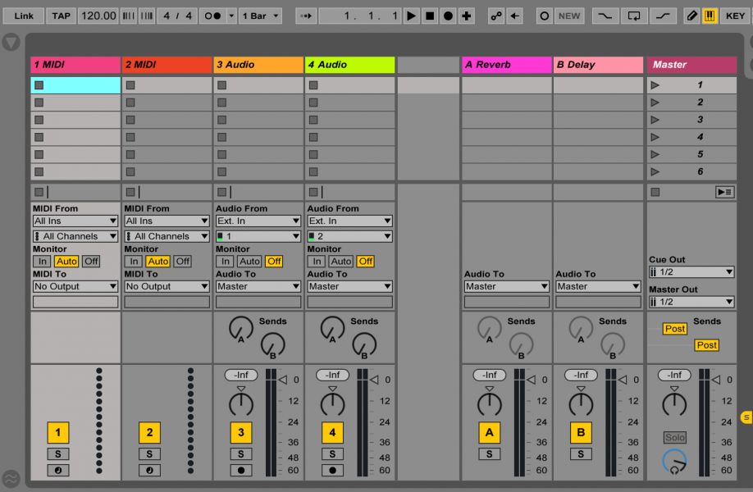Launch Master scene 3

pyautogui.click(x=655, y=120)
